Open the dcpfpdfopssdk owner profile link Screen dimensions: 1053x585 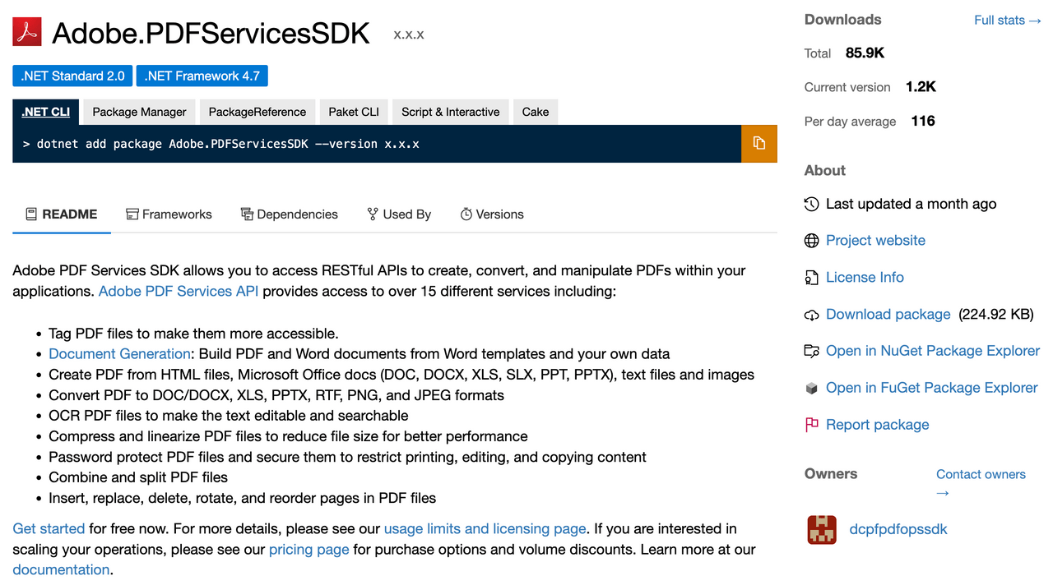pos(898,530)
